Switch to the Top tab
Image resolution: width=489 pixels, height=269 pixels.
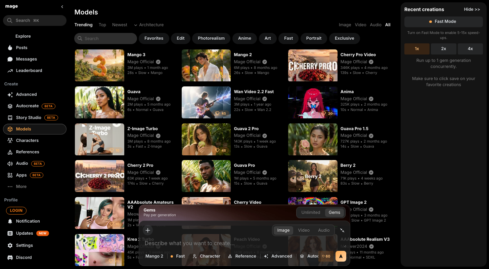(102, 25)
